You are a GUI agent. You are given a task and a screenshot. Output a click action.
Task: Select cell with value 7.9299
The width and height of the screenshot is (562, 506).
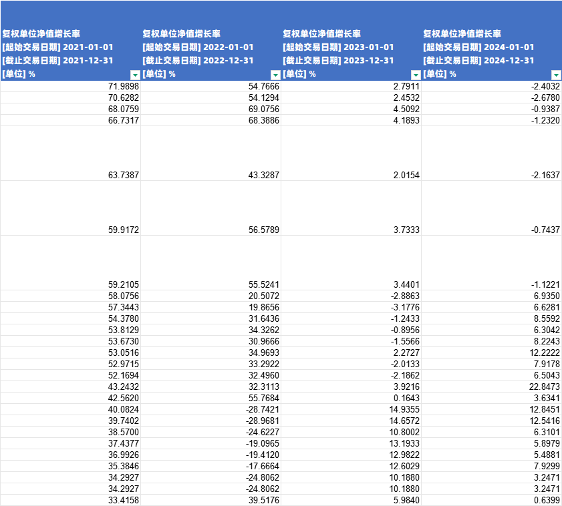click(491, 466)
